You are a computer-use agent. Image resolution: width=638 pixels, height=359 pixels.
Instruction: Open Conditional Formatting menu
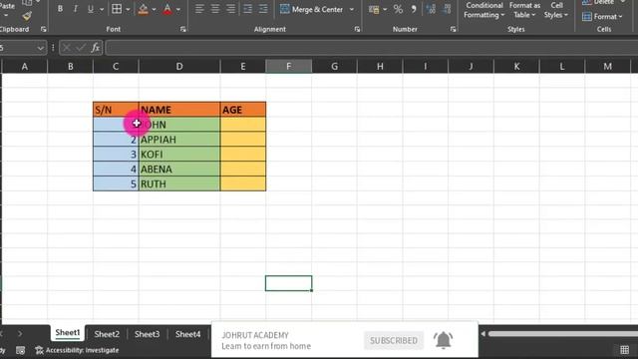pos(483,10)
